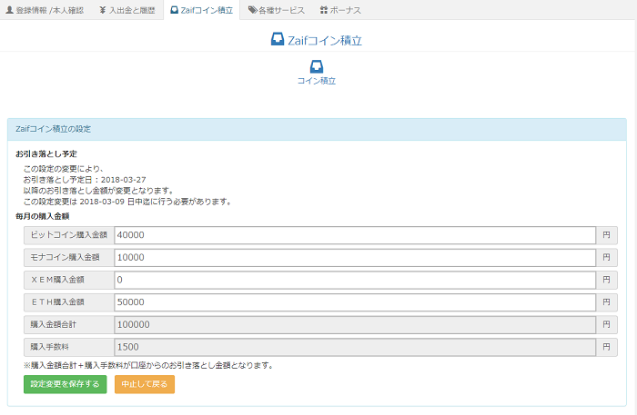This screenshot has width=637, height=415.
Task: Select the ＸＥＭ購入金額 input box
Action: pos(354,280)
